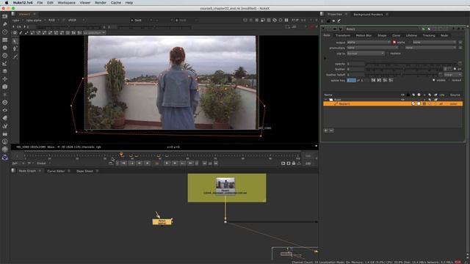Toggle the locked checkbox
The height and width of the screenshot is (264, 470).
point(449,80)
